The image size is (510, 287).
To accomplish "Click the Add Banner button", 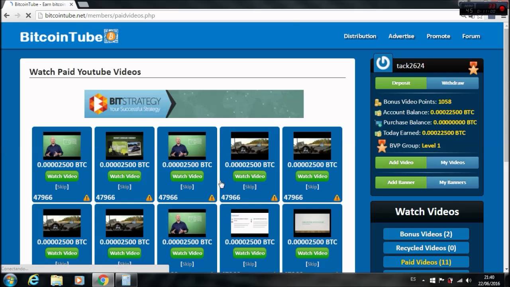I will point(401,182).
